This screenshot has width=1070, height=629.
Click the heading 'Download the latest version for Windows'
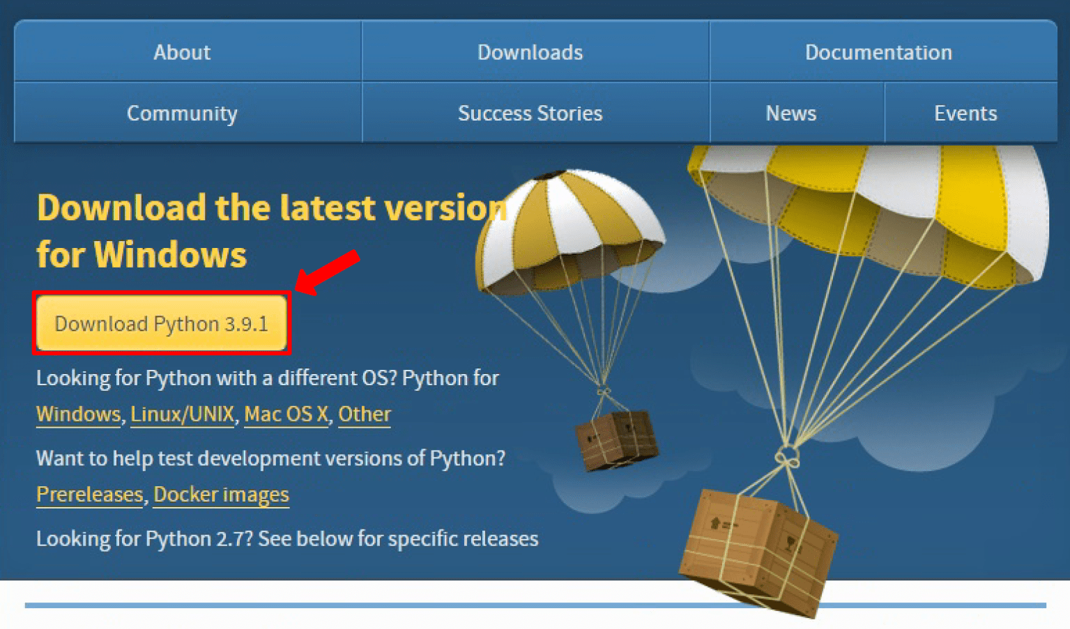click(x=270, y=230)
